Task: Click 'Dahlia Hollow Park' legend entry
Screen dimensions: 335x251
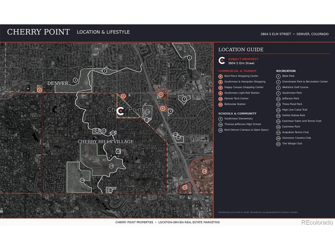Action: tap(294, 115)
